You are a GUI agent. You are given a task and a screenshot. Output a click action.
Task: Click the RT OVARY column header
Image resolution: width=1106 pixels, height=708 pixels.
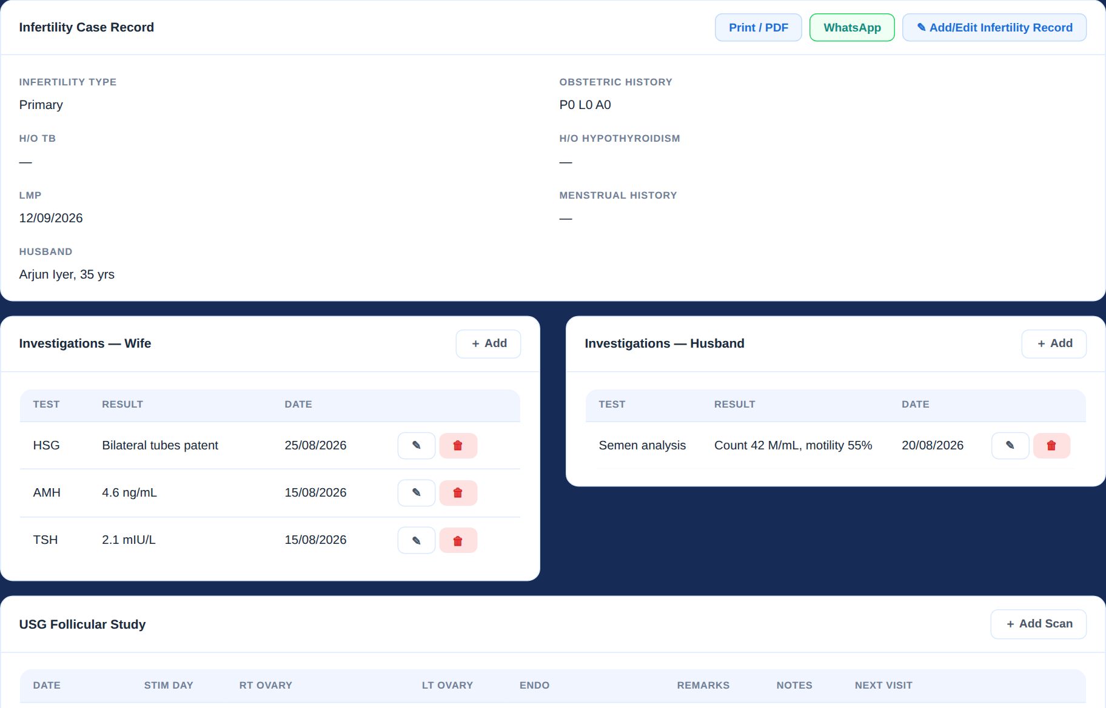[266, 685]
